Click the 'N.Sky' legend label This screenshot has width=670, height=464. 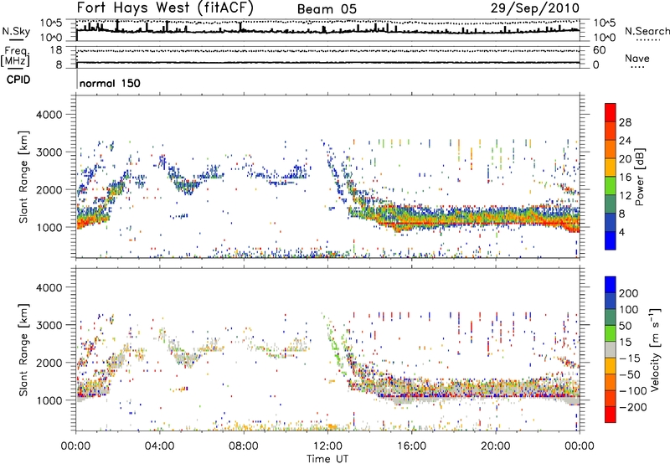click(x=16, y=31)
